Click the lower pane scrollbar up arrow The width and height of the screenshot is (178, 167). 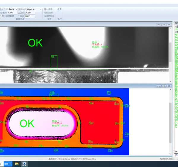pos(170,90)
